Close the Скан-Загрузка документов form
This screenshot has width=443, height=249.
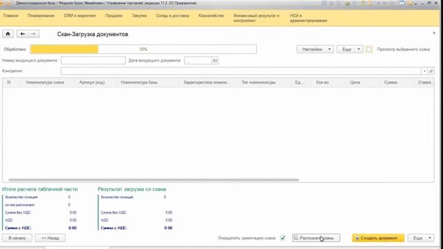click(x=434, y=33)
